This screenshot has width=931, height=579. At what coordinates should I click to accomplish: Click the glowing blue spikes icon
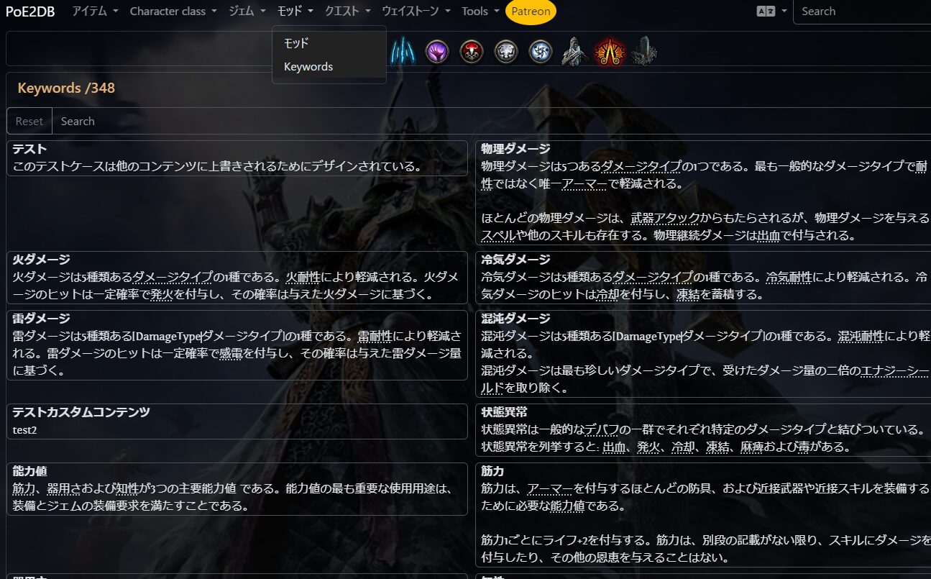point(403,51)
